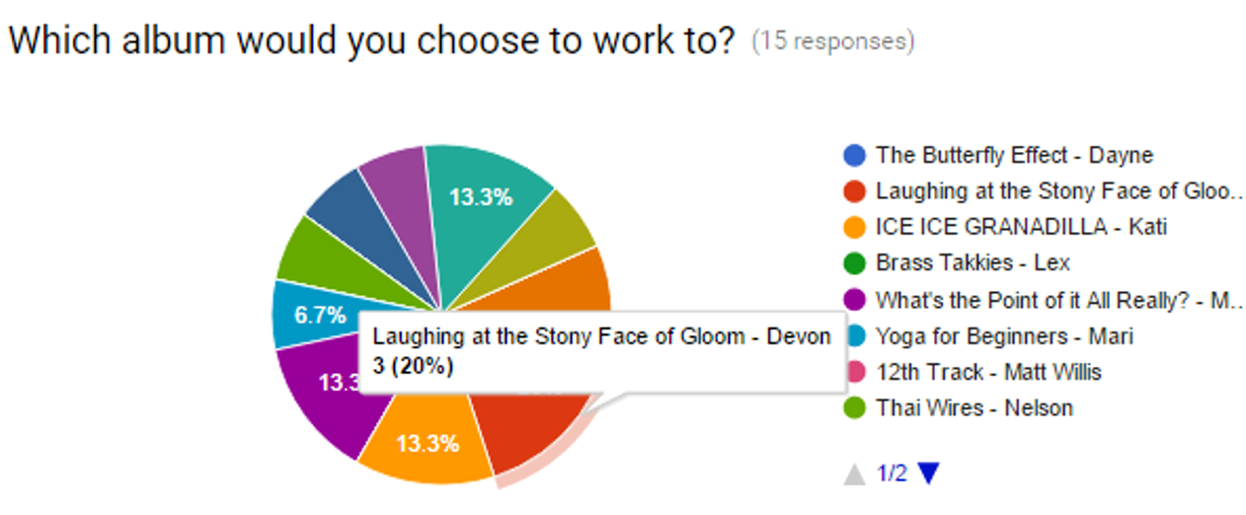Go to next legend page with down arrow
1246x515 pixels.
(x=927, y=475)
